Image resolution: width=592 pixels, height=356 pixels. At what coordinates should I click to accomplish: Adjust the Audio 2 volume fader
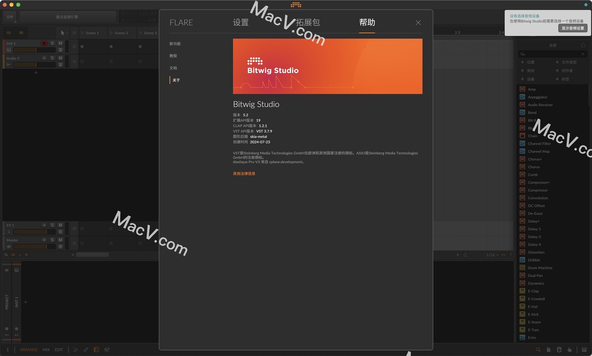(34, 65)
